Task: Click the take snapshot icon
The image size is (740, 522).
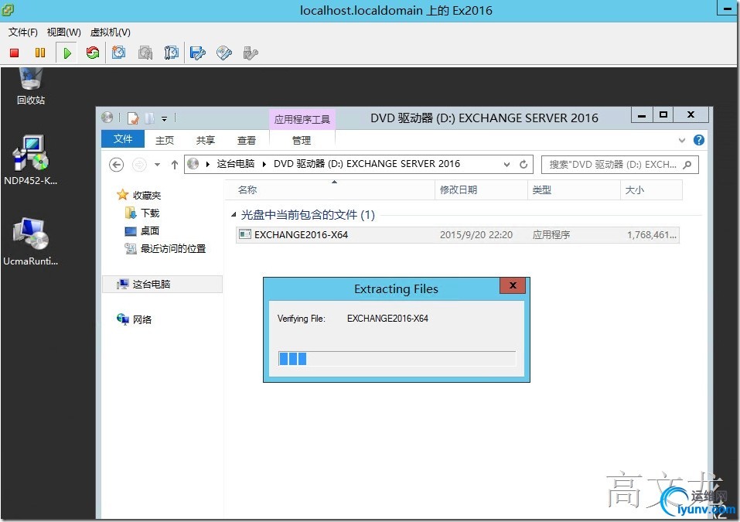Action: pos(118,53)
